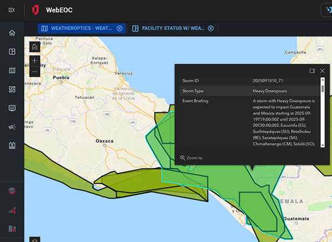The image size is (332, 242).
Task: Open the messages sidebar icon
Action: [12, 108]
